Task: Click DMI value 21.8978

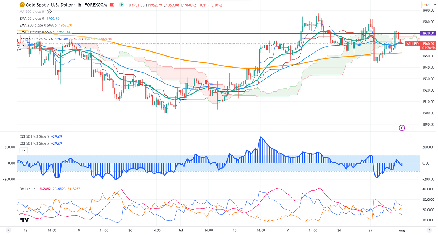Action: click(x=74, y=189)
